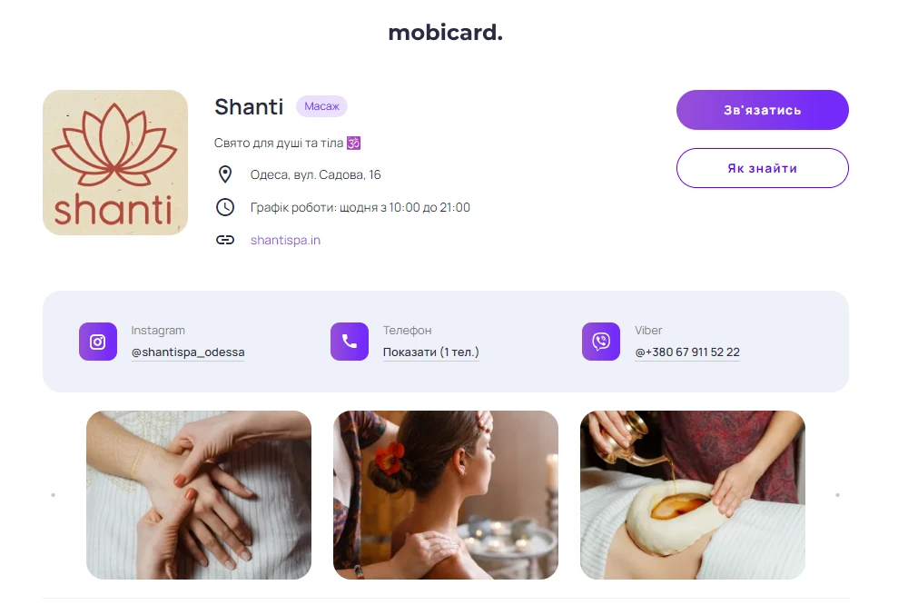898x615 pixels.
Task: Click the clock icon by working hours
Action: 225,207
